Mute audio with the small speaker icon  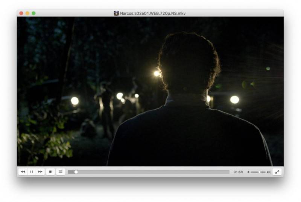point(248,172)
